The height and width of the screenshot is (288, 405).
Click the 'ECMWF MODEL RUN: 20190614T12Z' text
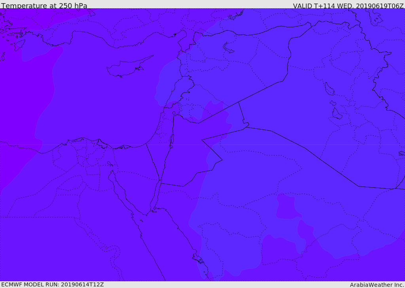click(x=53, y=284)
